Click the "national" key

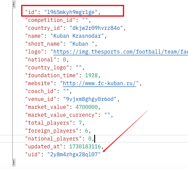41,60
